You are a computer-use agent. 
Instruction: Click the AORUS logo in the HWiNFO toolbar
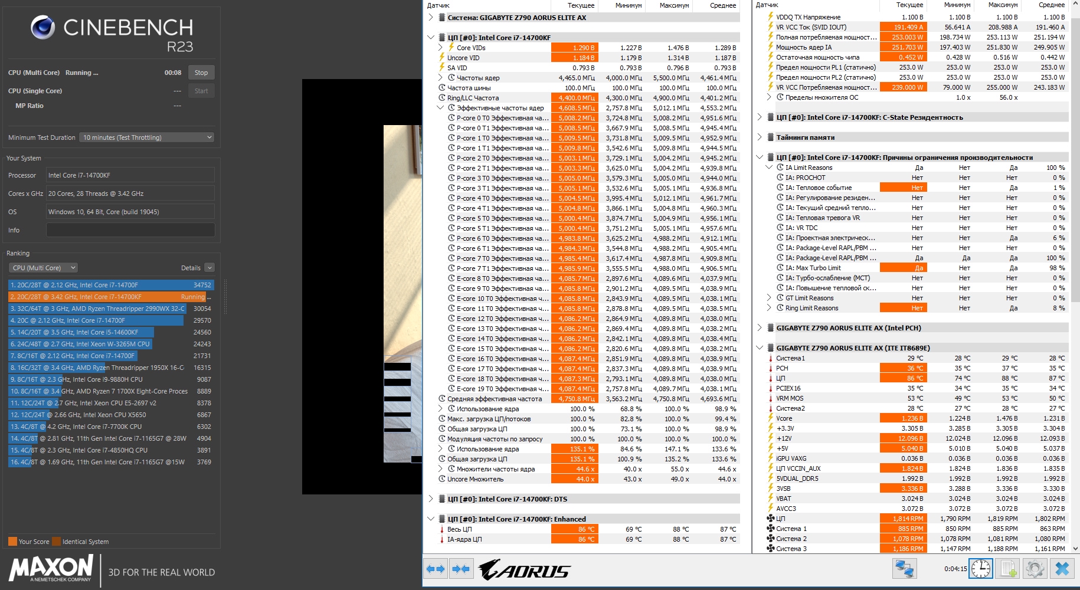click(x=524, y=570)
